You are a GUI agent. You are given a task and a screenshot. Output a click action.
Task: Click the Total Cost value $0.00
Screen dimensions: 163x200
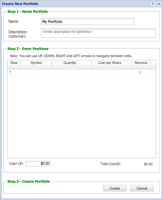(148, 164)
